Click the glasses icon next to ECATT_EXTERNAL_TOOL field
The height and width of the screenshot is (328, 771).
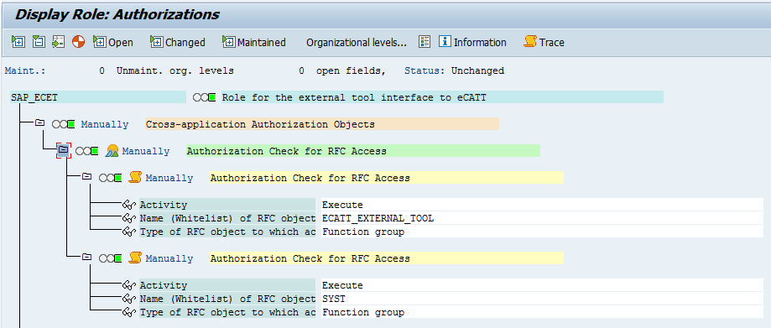[129, 218]
